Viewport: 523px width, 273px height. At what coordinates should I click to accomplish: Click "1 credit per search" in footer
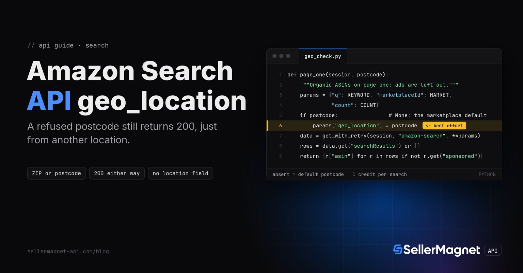[380, 175]
